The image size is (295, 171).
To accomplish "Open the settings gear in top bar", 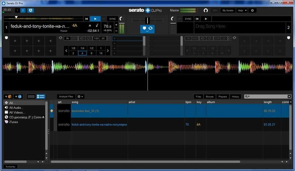I will click(252, 10).
